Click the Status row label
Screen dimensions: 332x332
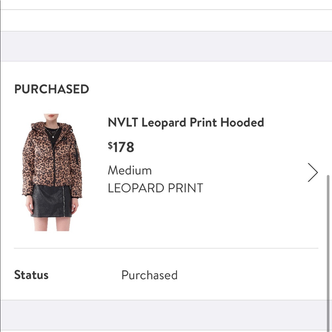pyautogui.click(x=32, y=275)
